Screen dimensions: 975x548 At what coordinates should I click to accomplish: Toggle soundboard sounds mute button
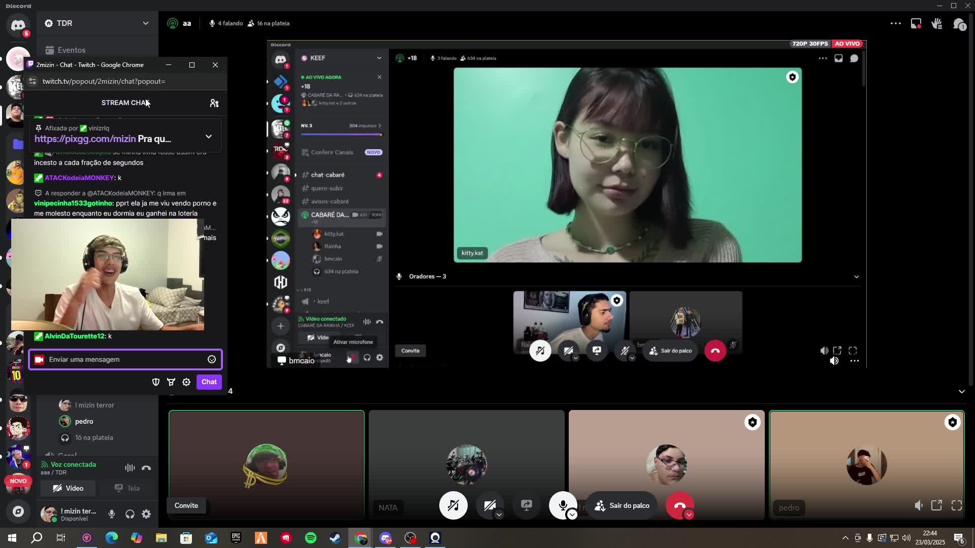[x=453, y=505]
